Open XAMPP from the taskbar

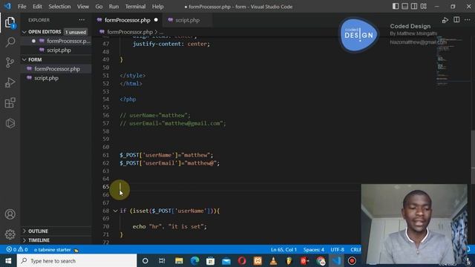(x=258, y=260)
